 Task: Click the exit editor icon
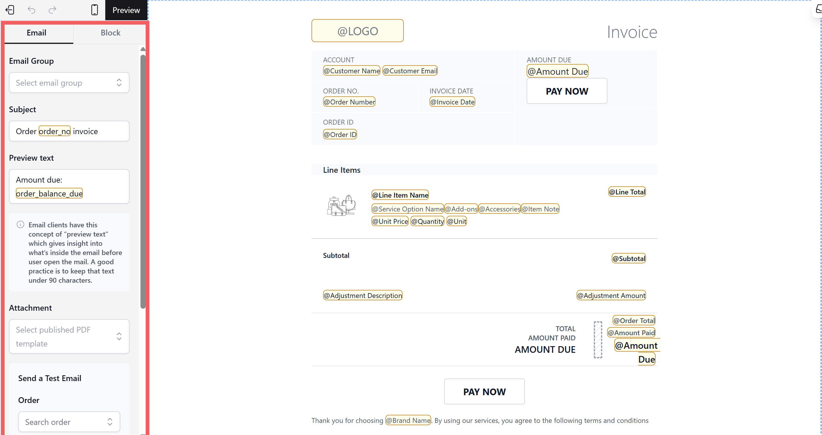[x=10, y=10]
